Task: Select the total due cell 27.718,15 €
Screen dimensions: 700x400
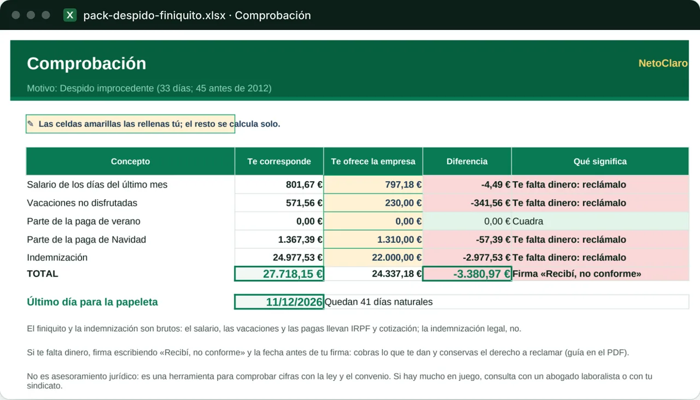Action: pos(279,274)
